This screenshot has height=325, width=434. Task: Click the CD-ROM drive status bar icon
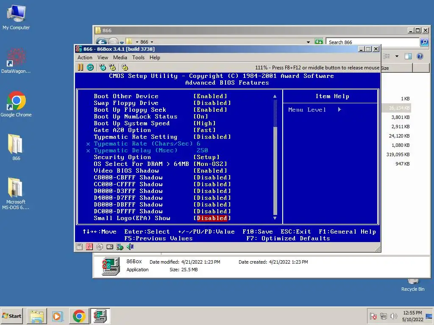click(x=100, y=247)
